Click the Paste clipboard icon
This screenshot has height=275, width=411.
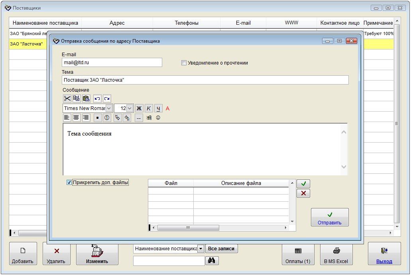tap(86, 98)
